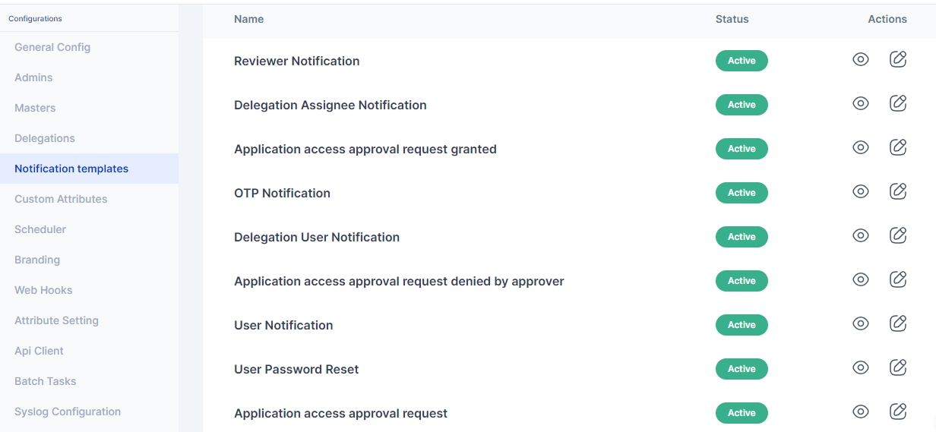Edit the Delegation User Notification template
The image size is (936, 432).
click(x=898, y=236)
